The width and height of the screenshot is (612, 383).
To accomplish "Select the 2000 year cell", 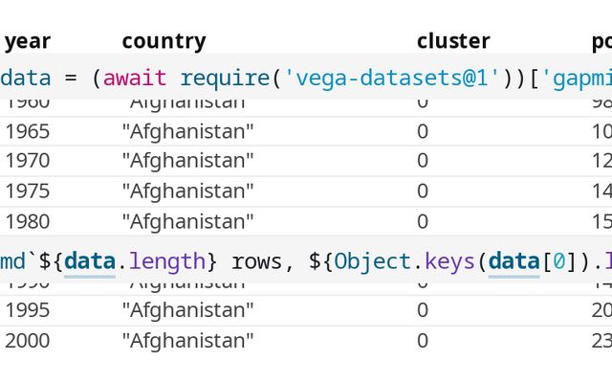I will [x=28, y=340].
